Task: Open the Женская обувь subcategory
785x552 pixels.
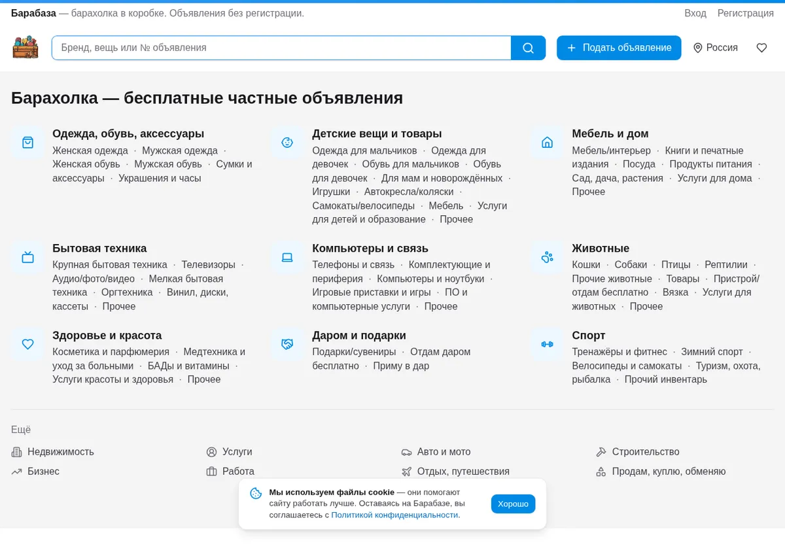Action: [x=86, y=164]
